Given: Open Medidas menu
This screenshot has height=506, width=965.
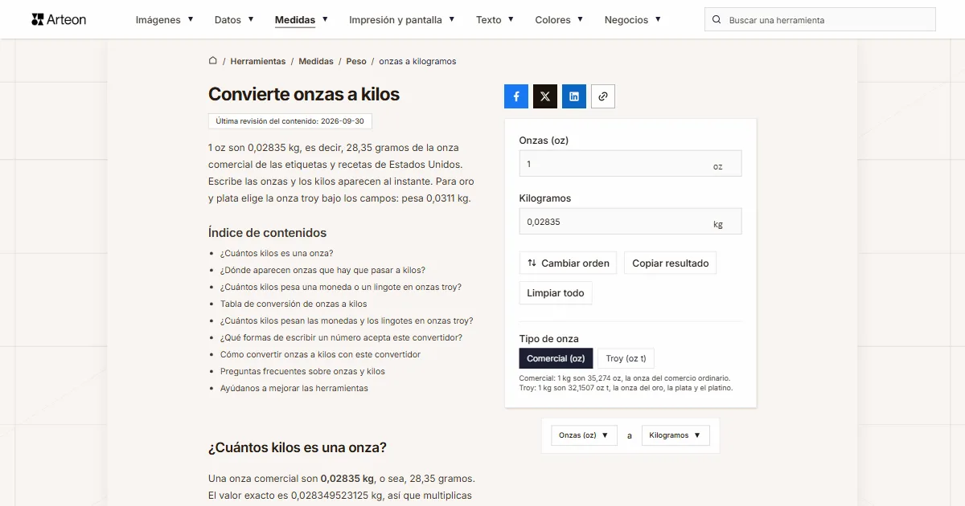Looking at the screenshot, I should click(x=302, y=20).
